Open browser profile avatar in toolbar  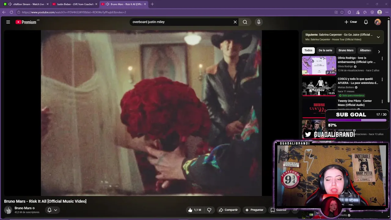380,12
